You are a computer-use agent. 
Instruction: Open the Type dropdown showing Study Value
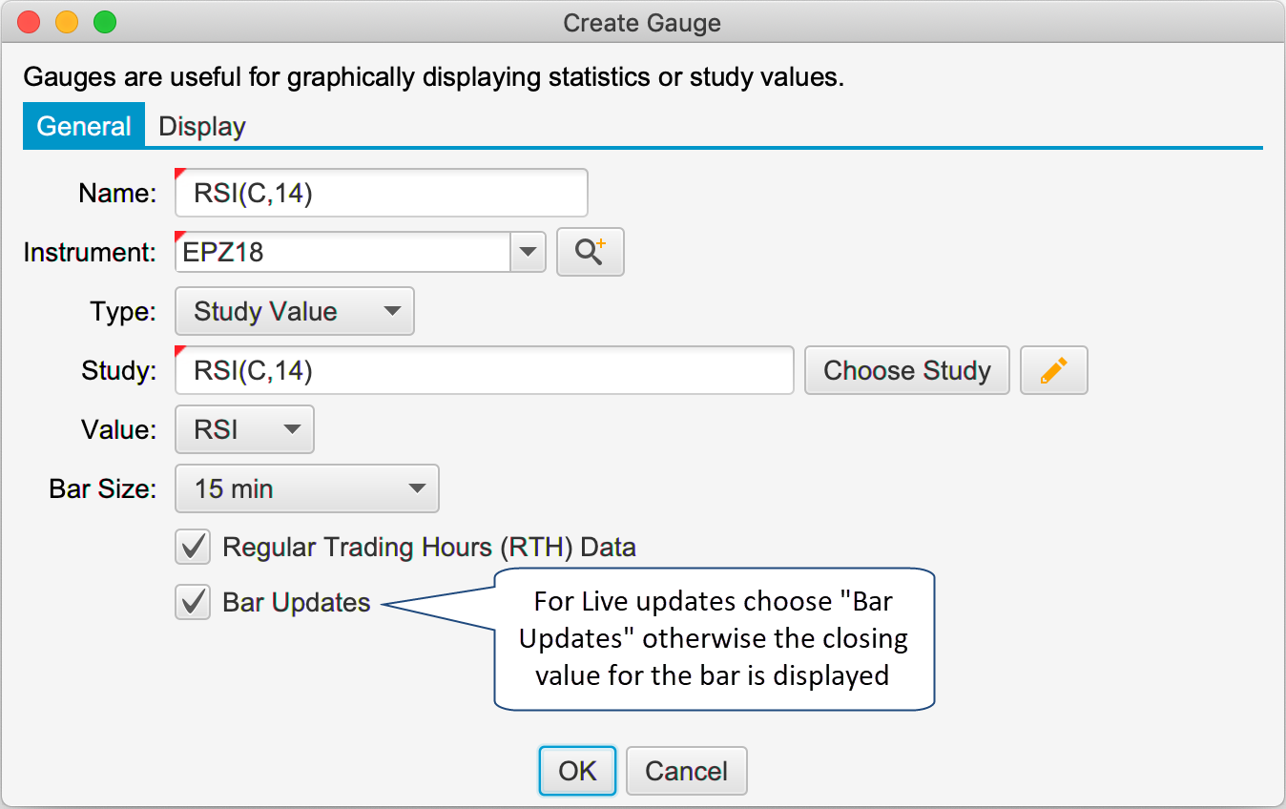pos(295,312)
